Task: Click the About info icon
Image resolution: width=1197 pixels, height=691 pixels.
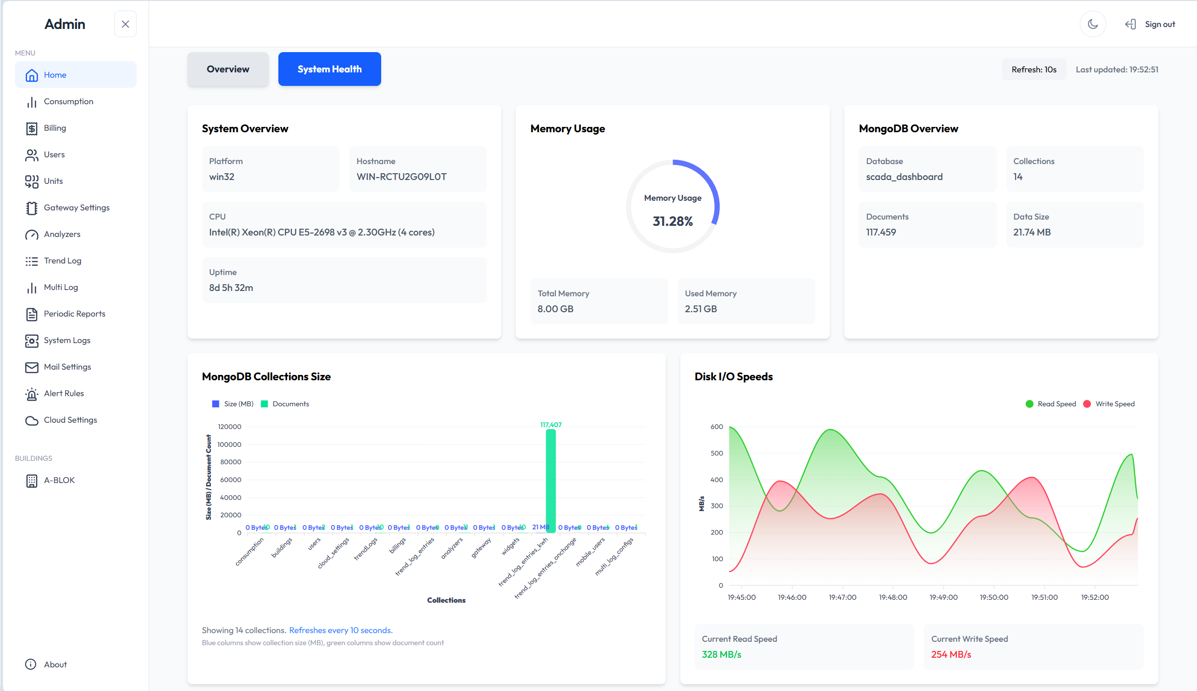Action: coord(30,664)
